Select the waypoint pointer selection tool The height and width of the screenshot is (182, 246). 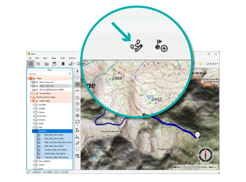tap(77, 137)
